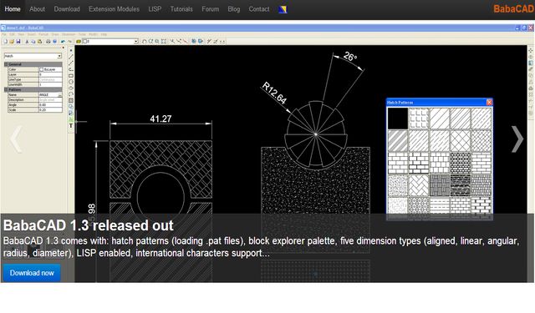
Task: Select the Rectangle draw tool
Action: [71, 76]
